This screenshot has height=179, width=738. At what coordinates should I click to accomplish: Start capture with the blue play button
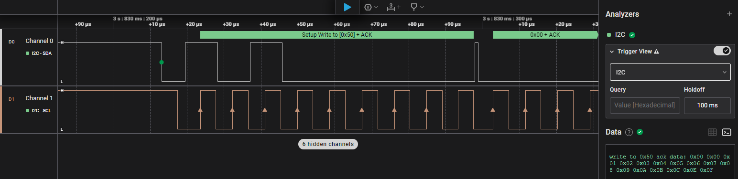click(347, 7)
